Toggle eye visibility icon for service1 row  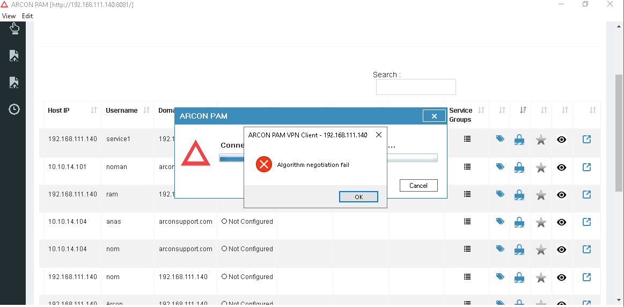click(562, 140)
